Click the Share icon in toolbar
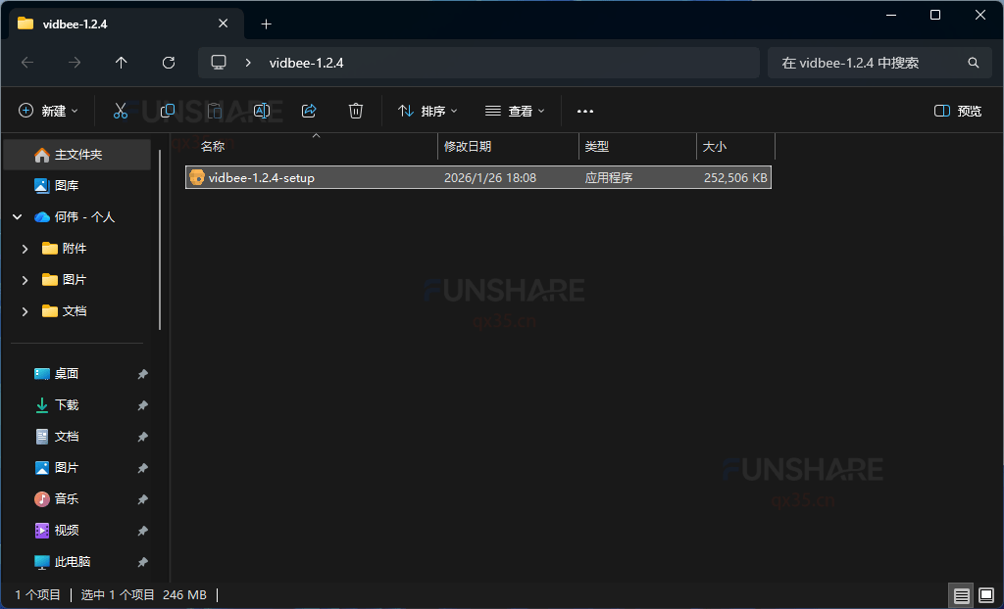The height and width of the screenshot is (609, 1004). [309, 112]
